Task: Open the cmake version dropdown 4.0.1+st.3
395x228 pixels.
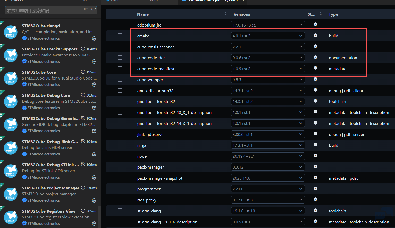Action: 268,36
